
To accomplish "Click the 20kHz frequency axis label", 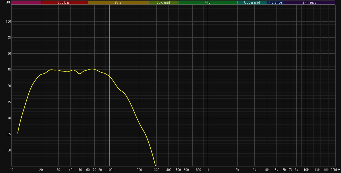I will point(335,170).
